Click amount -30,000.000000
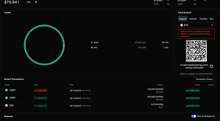 pos(155,89)
